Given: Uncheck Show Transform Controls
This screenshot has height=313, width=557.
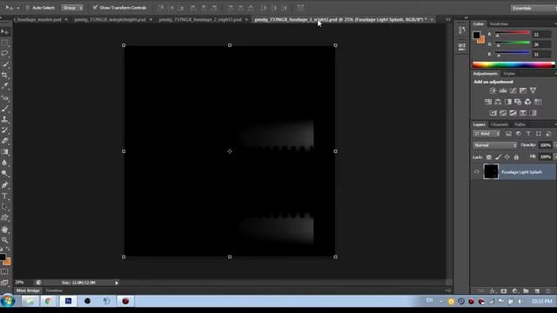Looking at the screenshot, I should click(95, 7).
